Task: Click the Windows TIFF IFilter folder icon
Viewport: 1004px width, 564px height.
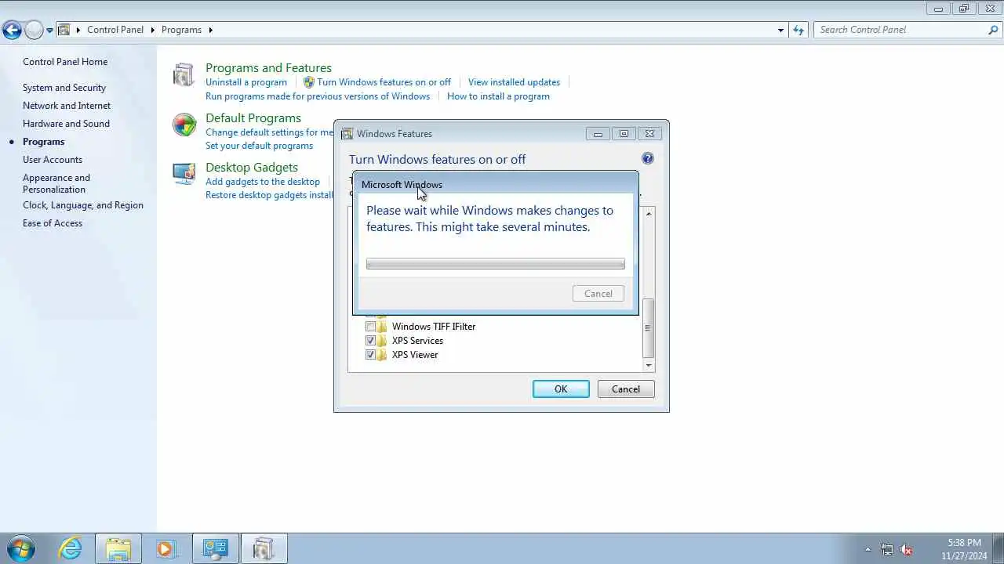Action: 382,327
